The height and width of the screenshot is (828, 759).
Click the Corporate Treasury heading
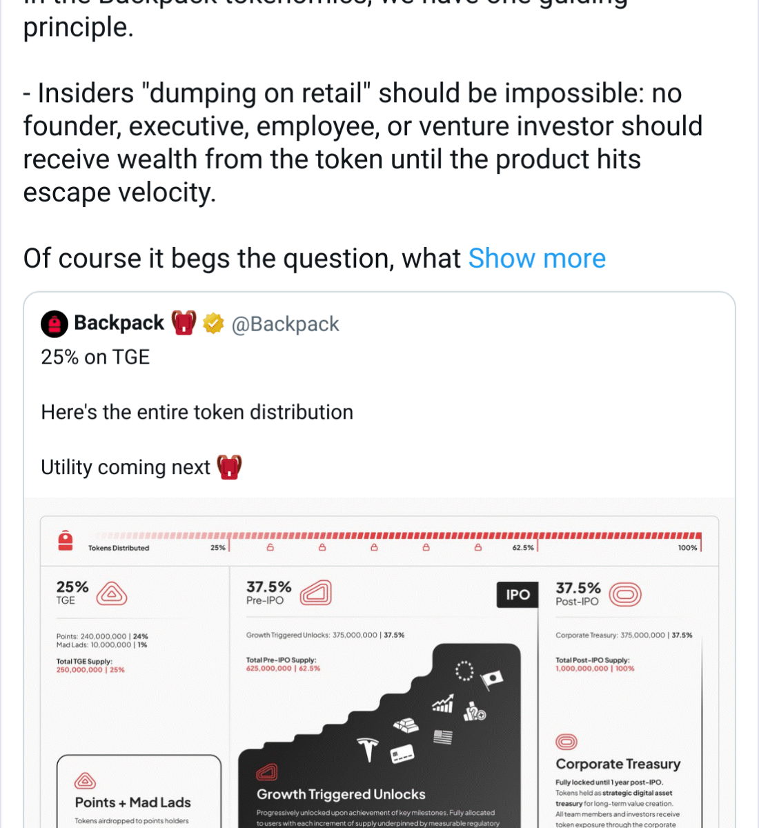(618, 764)
